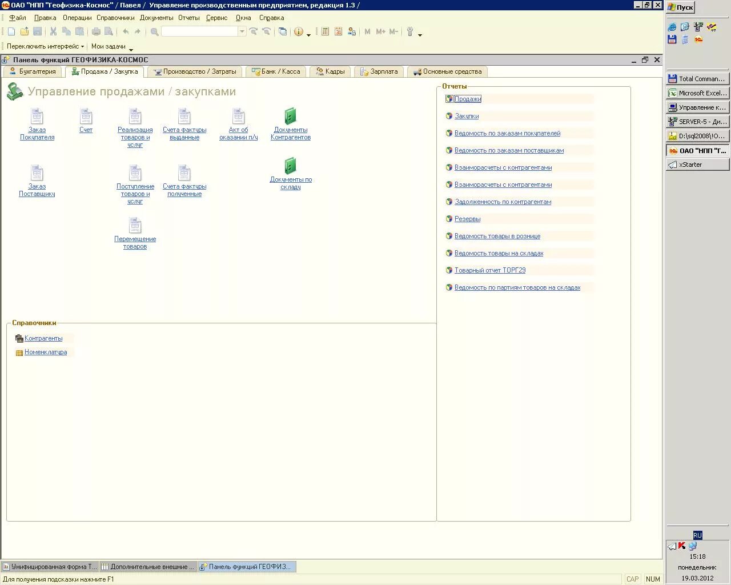This screenshot has width=731, height=585.
Task: Open the Номенклатура reference link
Action: [46, 352]
